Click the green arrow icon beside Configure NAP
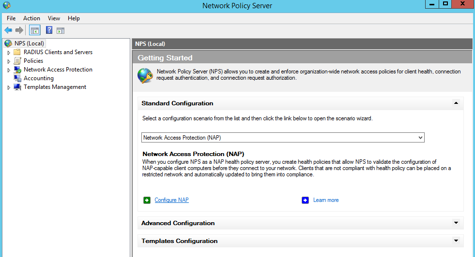The height and width of the screenshot is (257, 475). (x=147, y=200)
